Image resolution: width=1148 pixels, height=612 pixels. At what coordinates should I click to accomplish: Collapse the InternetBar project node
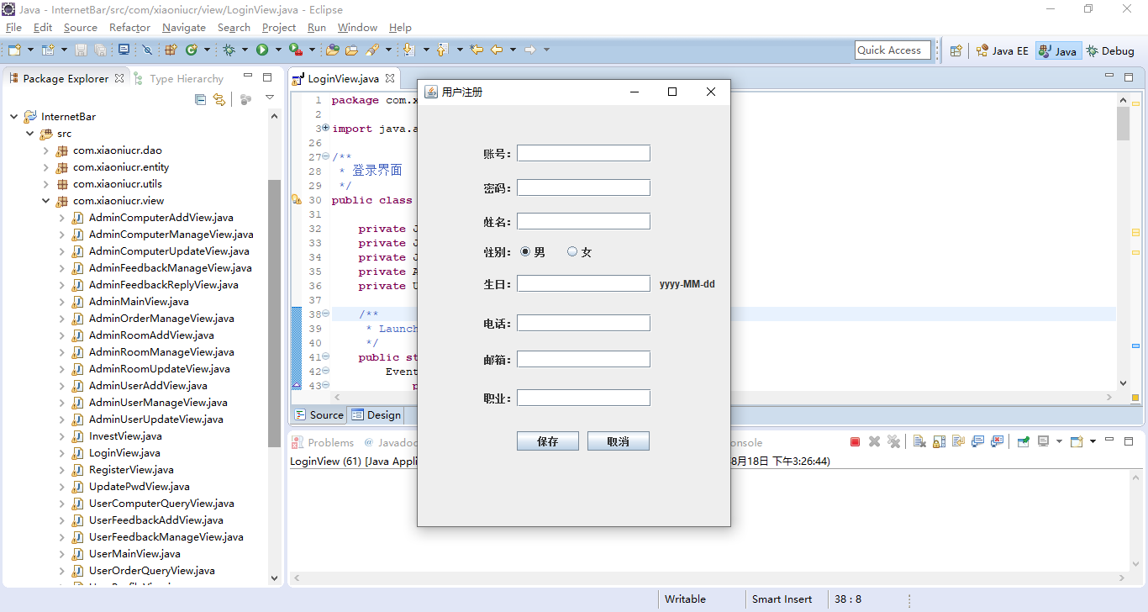(x=14, y=117)
